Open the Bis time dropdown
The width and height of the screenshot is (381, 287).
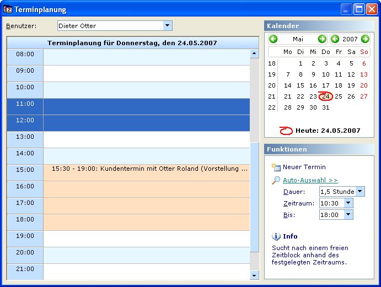[x=348, y=215]
